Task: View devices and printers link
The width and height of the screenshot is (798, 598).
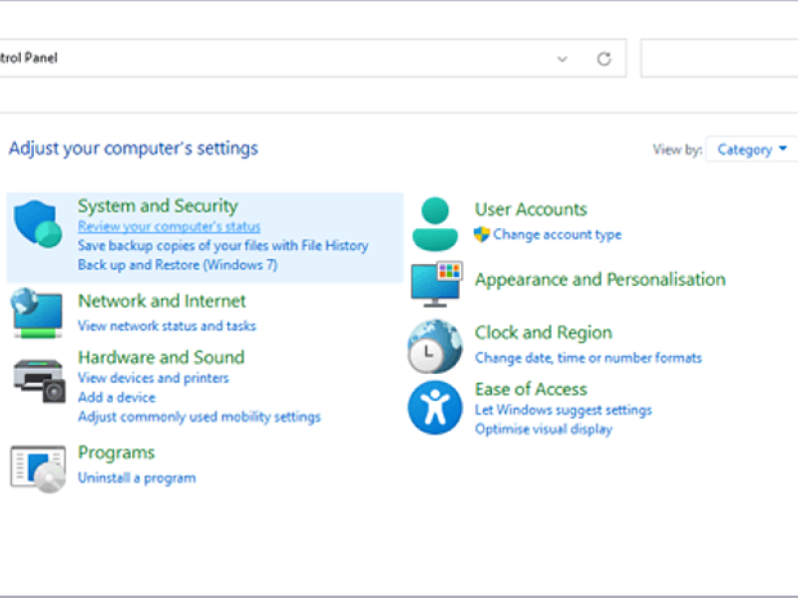Action: click(154, 378)
